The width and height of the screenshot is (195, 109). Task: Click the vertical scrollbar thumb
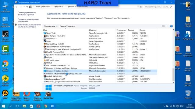click(x=173, y=74)
